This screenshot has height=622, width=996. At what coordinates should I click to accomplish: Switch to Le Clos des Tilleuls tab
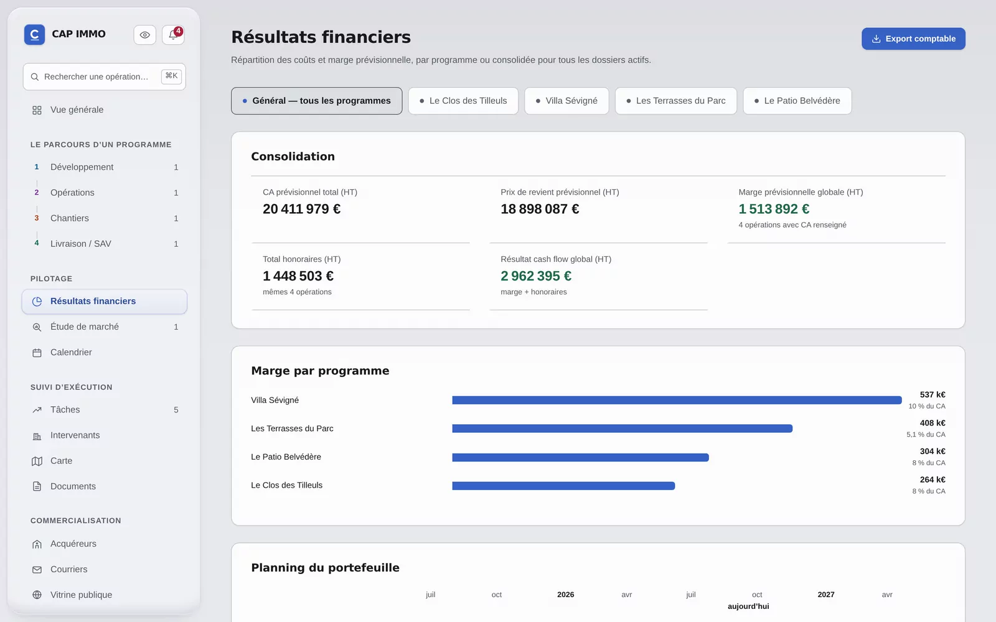[463, 101]
